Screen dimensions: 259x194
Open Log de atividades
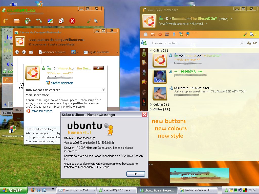coord(97,52)
